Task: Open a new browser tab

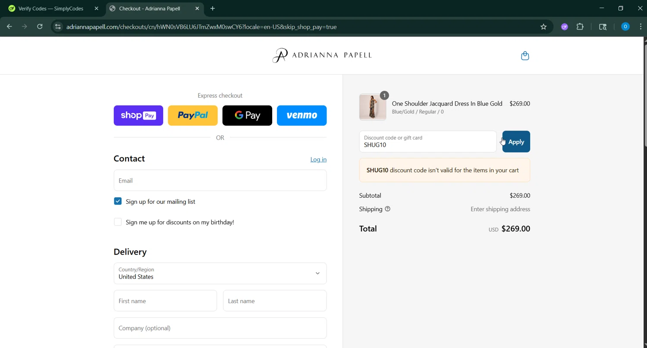Action: 213,8
